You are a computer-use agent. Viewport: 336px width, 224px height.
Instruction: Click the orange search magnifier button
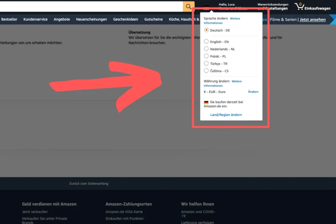(188, 7)
